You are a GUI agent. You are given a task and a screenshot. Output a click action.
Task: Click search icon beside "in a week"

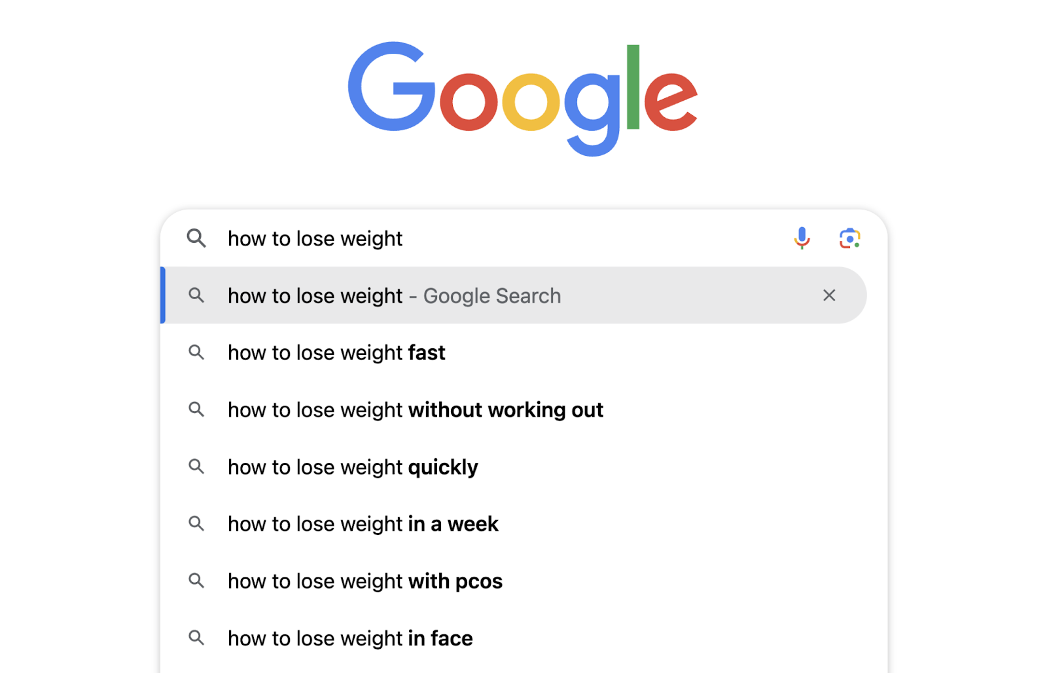click(196, 524)
